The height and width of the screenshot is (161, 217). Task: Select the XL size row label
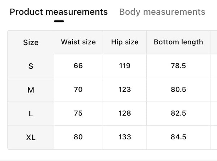31,138
